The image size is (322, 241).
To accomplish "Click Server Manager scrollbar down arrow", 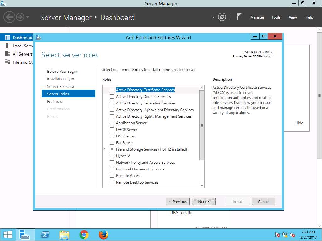I will (319, 226).
